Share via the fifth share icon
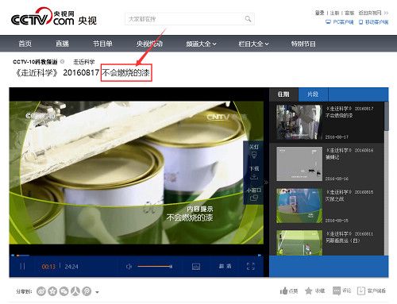 point(87,291)
